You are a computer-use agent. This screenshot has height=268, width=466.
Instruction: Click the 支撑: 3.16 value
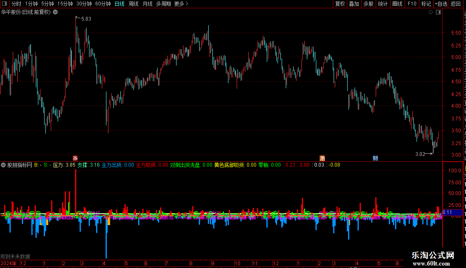point(89,165)
